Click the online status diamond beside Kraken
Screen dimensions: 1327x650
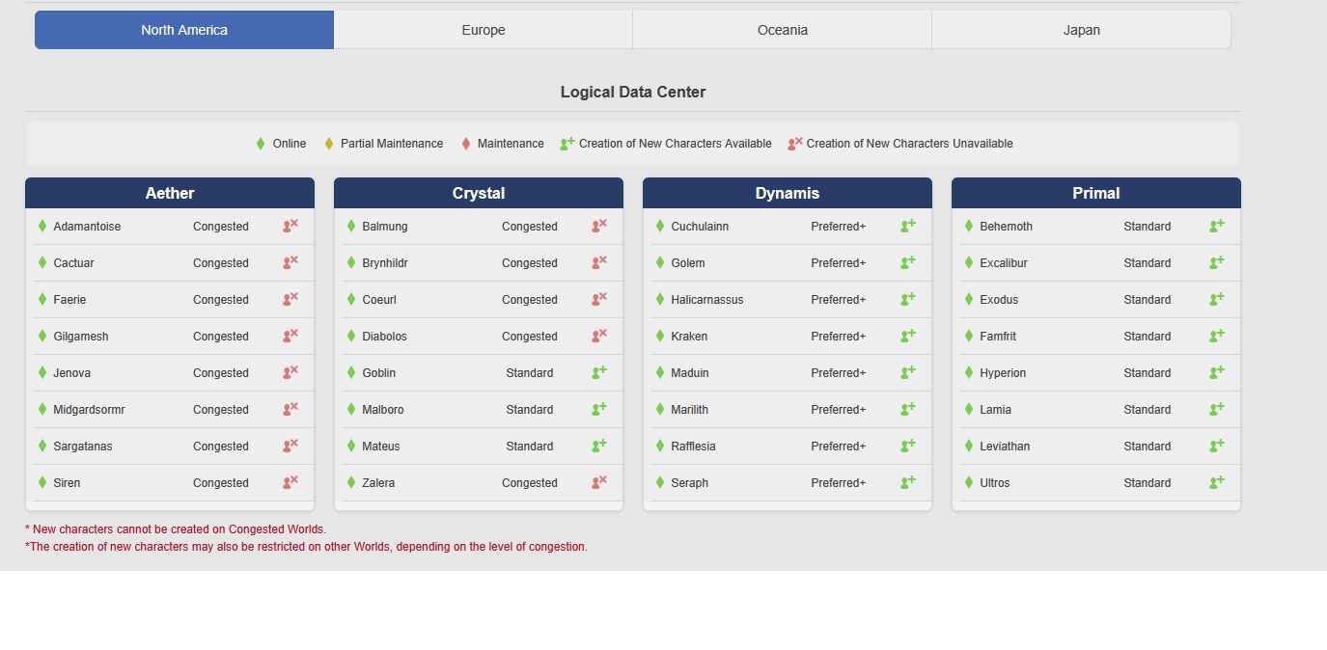(660, 336)
